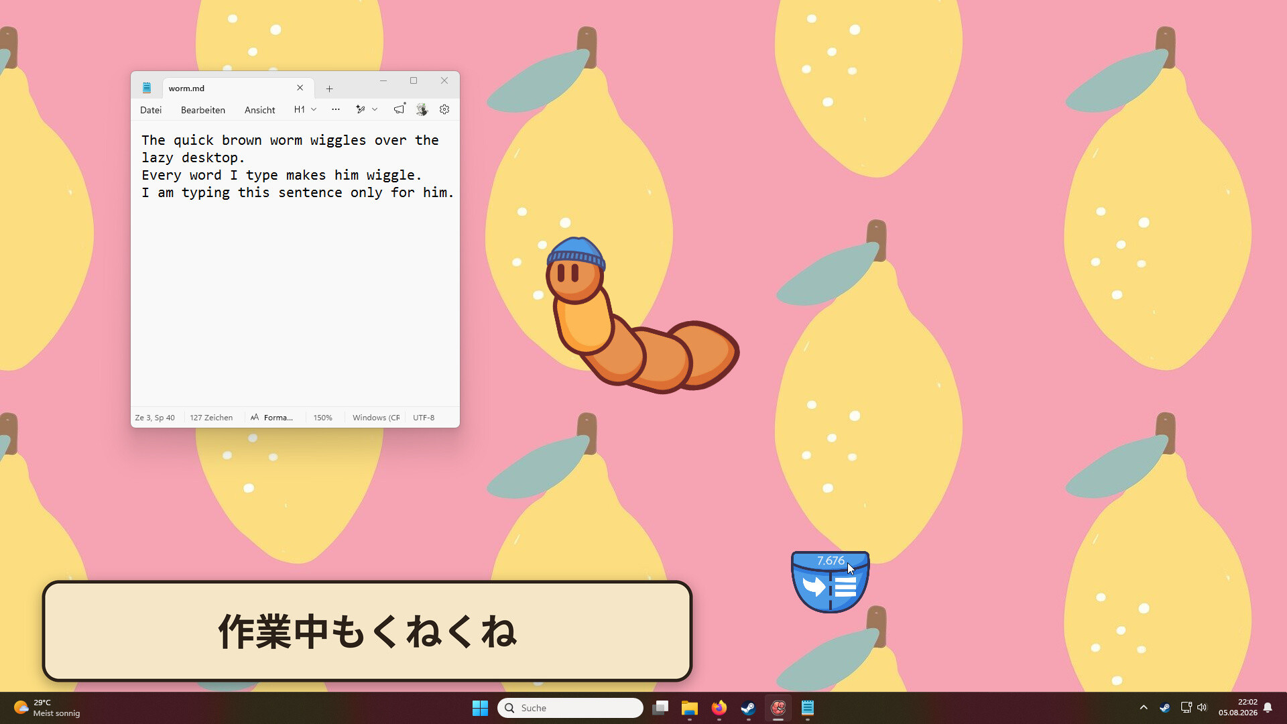Viewport: 1287px width, 724px height.
Task: Open the Notepad settings gear
Action: tap(444, 109)
